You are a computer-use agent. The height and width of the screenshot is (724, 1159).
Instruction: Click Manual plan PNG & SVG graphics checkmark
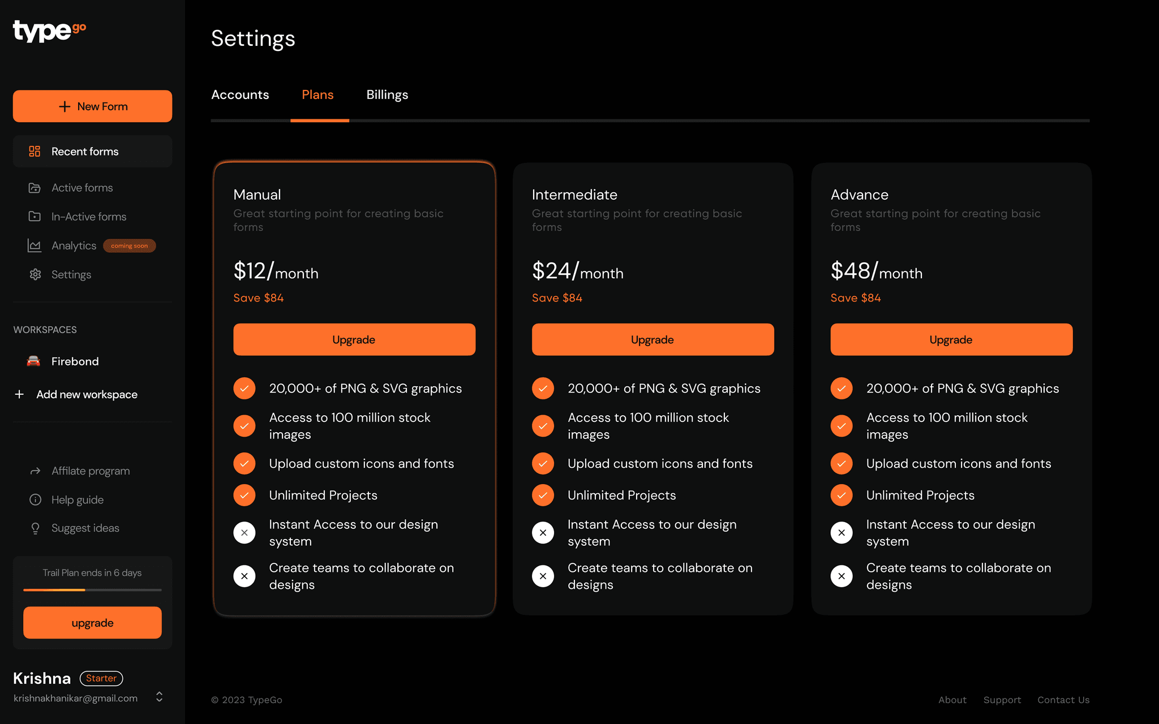click(244, 389)
